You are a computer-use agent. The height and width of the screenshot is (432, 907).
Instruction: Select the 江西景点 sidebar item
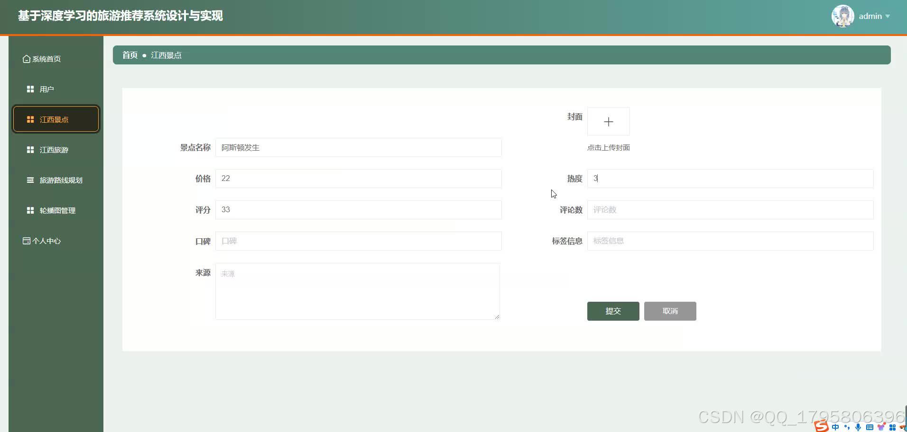(x=56, y=119)
